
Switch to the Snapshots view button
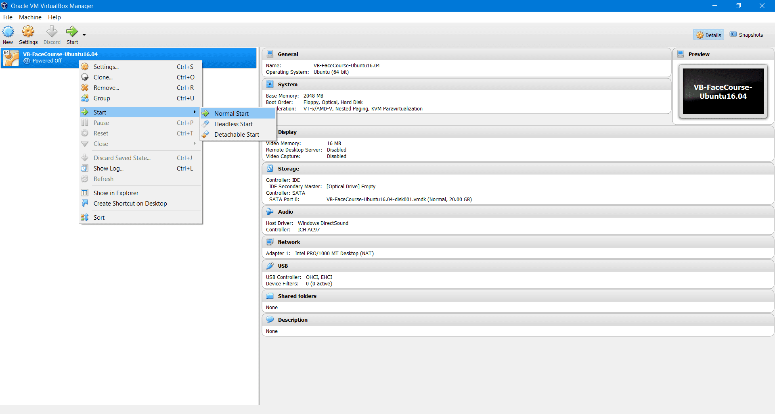click(x=746, y=35)
